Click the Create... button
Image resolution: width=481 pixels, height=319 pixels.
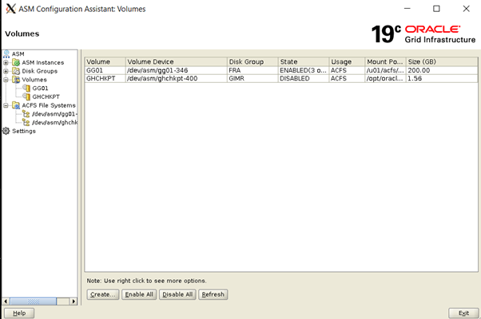102,294
